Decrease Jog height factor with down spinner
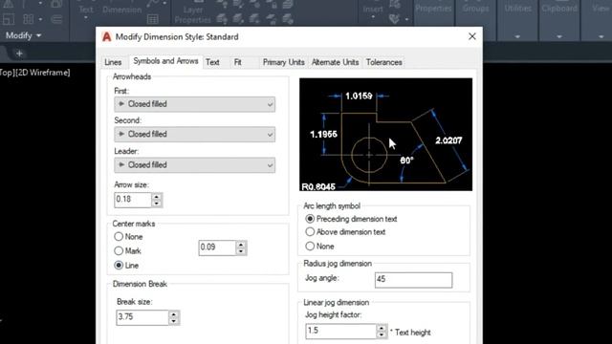The image size is (612, 344). (x=382, y=334)
